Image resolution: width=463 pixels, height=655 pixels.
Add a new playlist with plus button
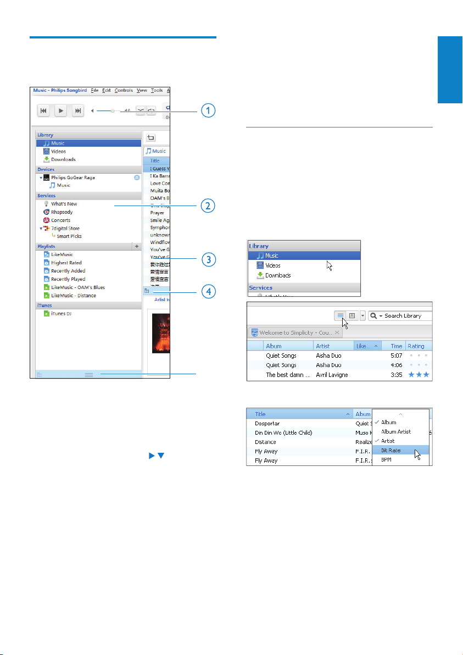click(x=137, y=247)
